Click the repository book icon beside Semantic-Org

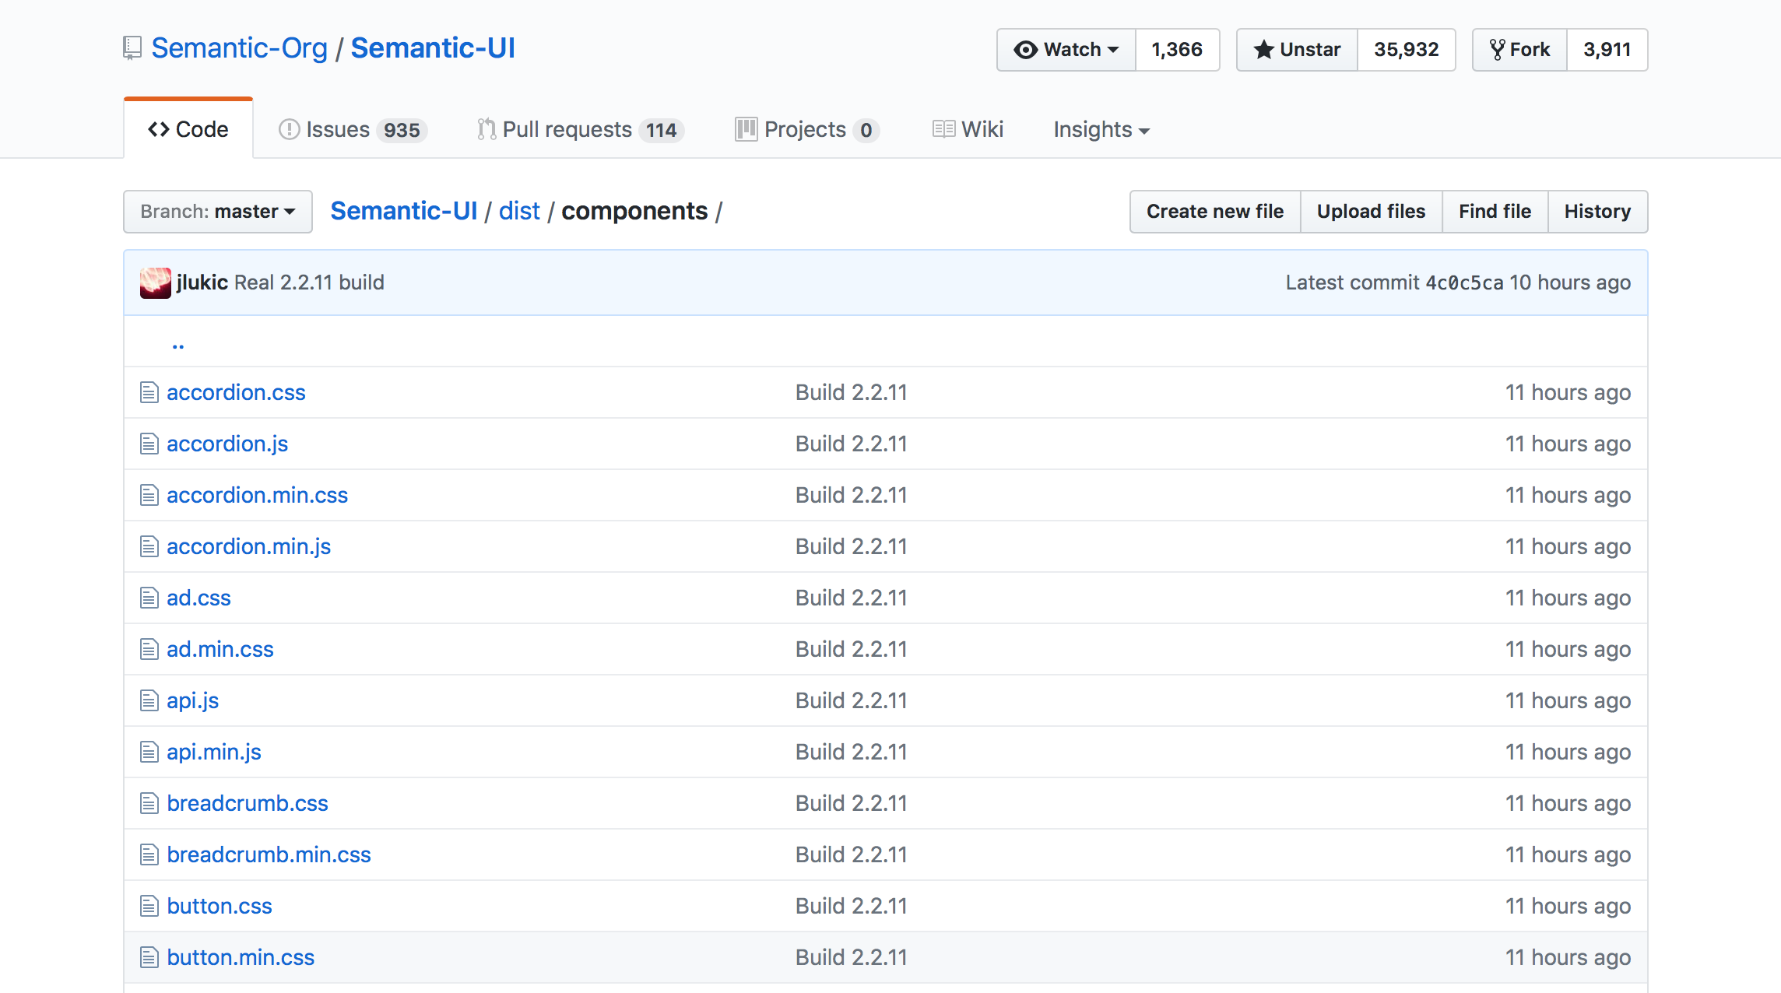pyautogui.click(x=132, y=48)
